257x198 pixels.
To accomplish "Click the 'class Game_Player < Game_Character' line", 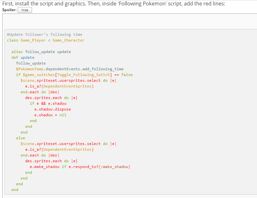I will [x=46, y=40].
